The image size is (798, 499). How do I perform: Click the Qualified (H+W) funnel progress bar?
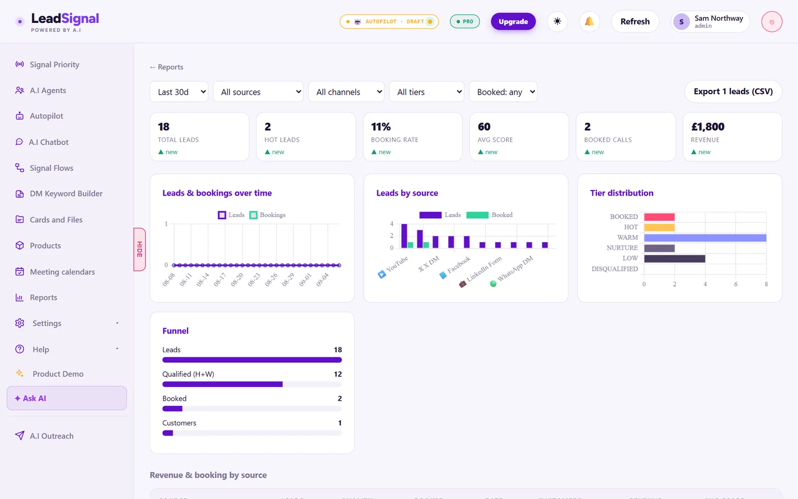pyautogui.click(x=252, y=384)
